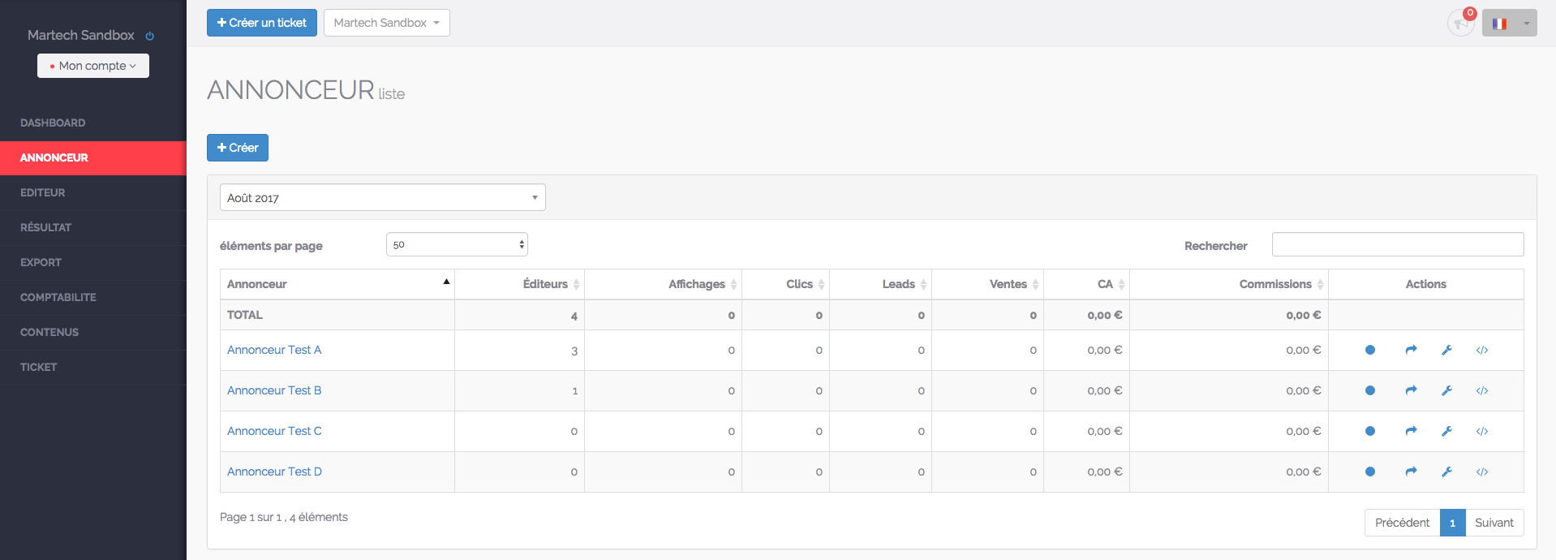Click the Actions column header
Image resolution: width=1556 pixels, height=560 pixels.
1426,284
